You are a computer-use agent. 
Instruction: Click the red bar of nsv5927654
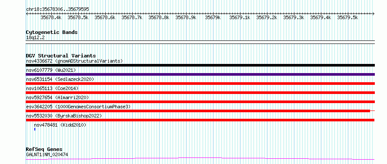pyautogui.click(x=200, y=102)
